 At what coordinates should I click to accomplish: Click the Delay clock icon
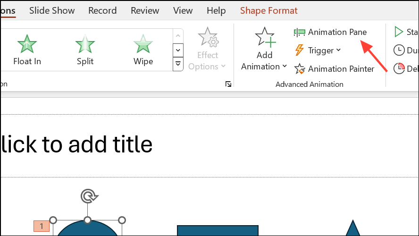point(399,69)
